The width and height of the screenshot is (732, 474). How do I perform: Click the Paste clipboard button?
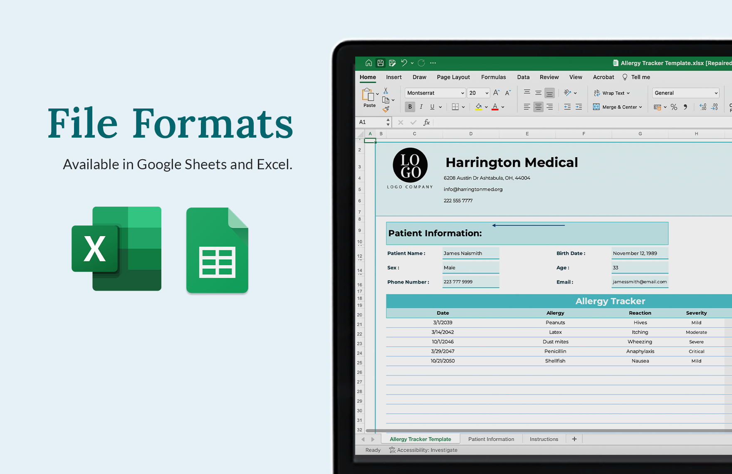coord(369,98)
